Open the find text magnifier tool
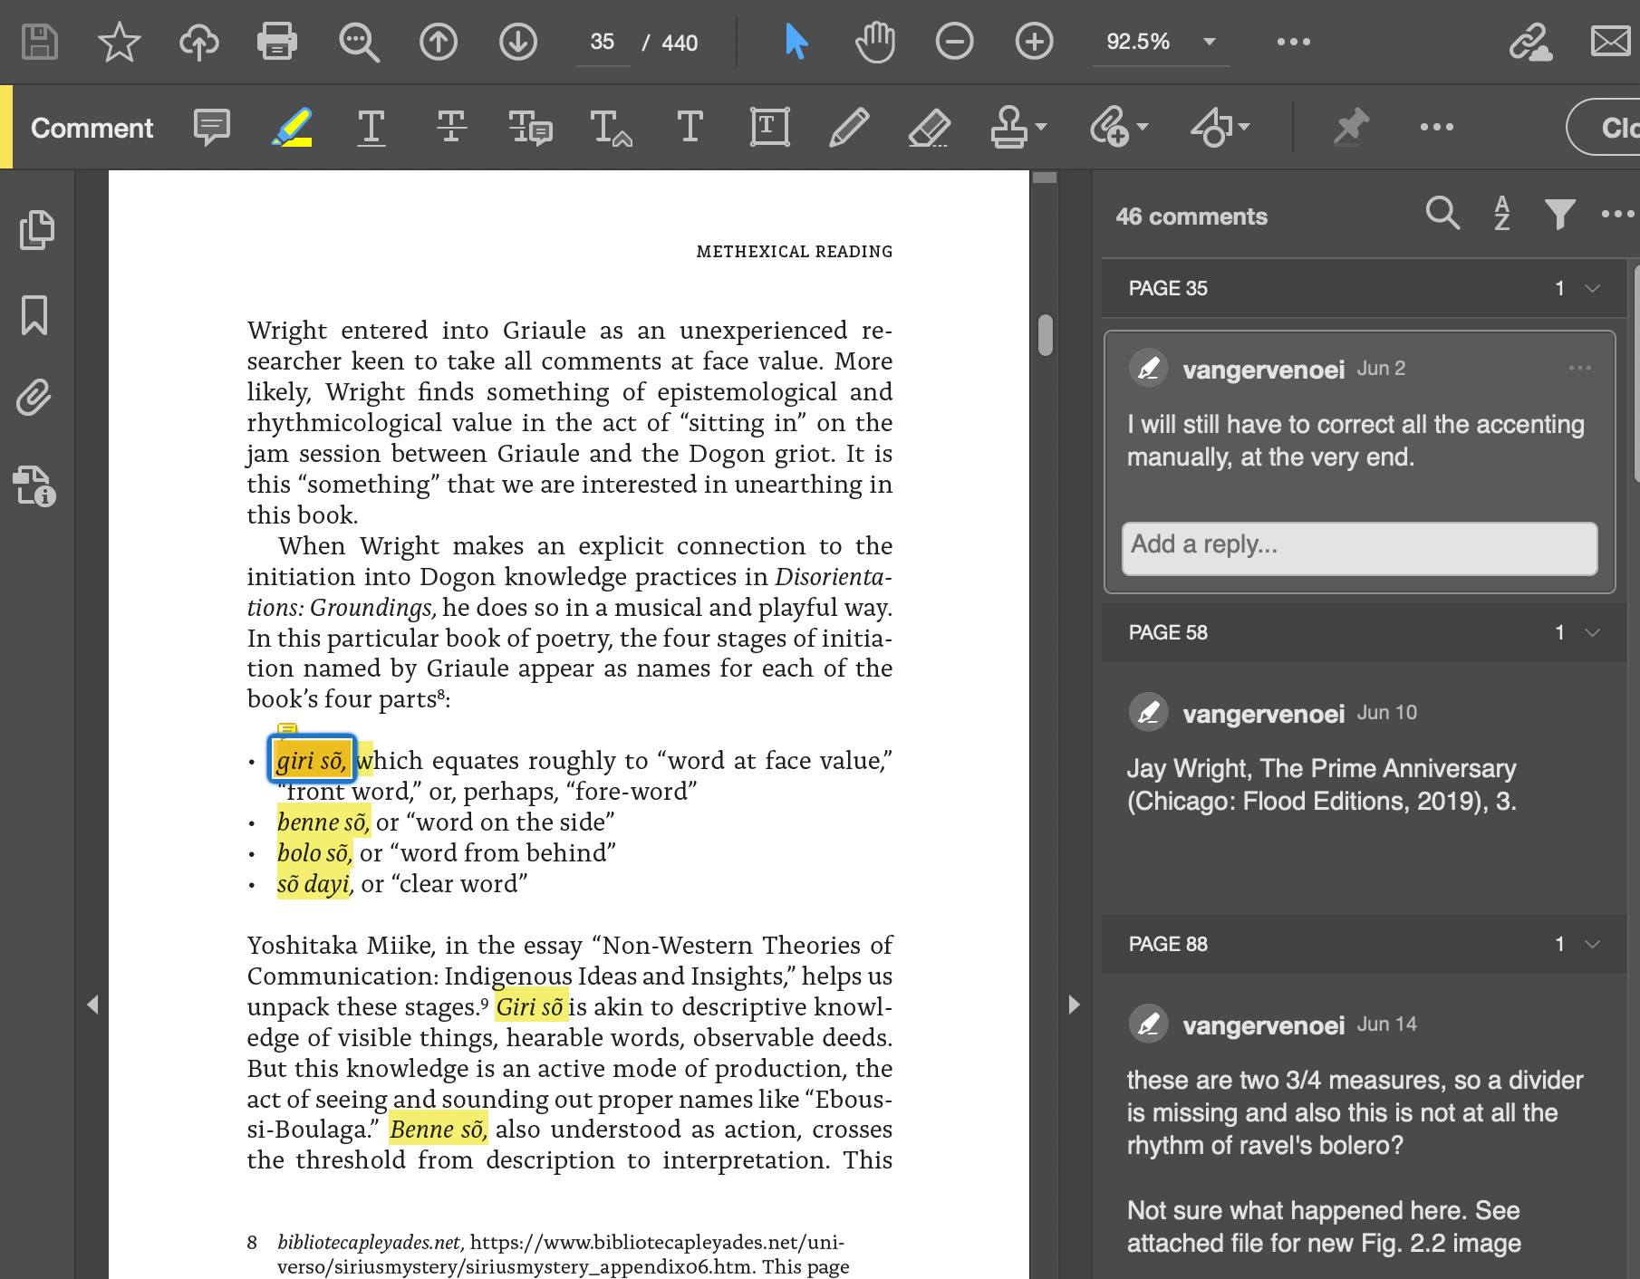 (x=359, y=42)
